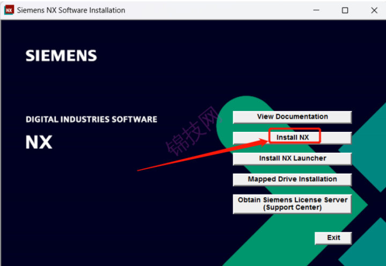Screen dimensions: 386x266
Task: Click the large NX product name
Action: (x=39, y=142)
